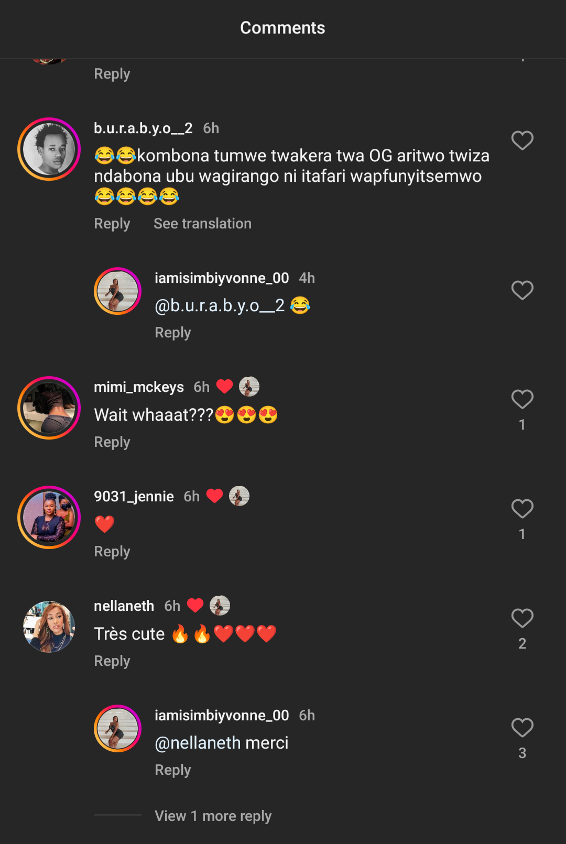Viewport: 566px width, 844px height.
Task: Open 9031_jennie username
Action: (134, 496)
